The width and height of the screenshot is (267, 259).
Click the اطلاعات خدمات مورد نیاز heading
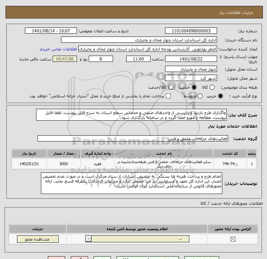click(233, 126)
